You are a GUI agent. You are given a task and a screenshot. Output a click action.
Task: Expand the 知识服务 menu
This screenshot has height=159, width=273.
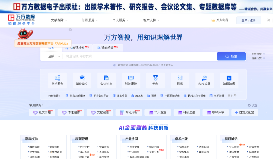click(x=90, y=20)
